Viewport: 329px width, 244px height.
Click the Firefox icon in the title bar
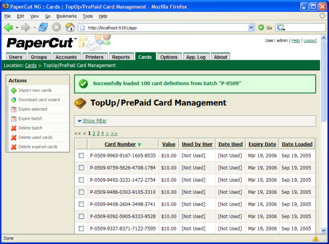(5, 6)
